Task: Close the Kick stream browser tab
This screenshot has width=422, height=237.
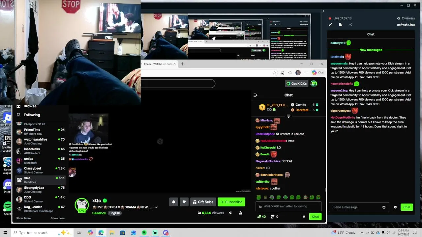Action: coord(175,64)
